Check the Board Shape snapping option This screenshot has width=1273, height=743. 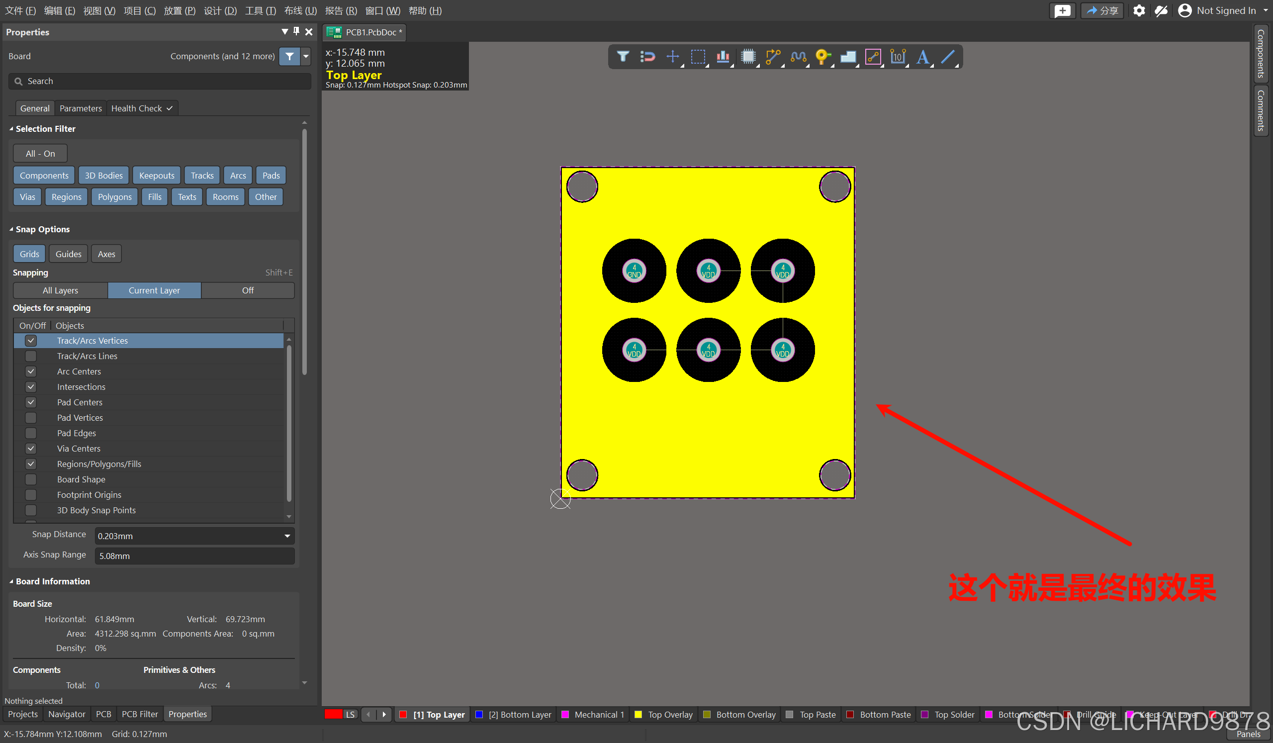point(31,479)
